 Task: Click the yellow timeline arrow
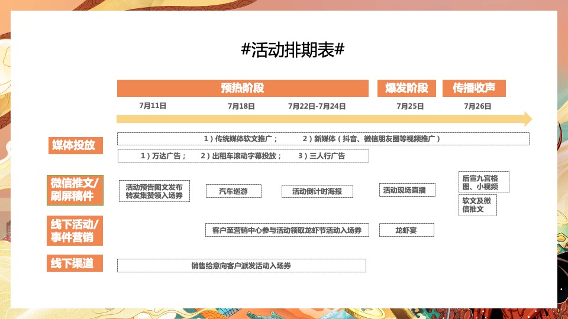pos(324,119)
